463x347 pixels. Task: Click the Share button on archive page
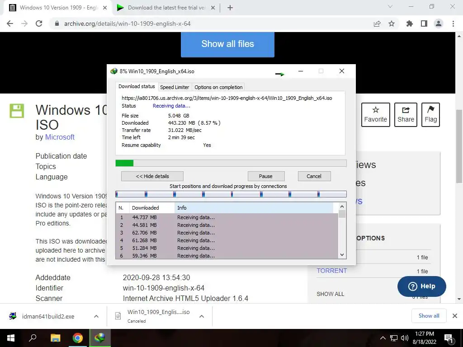coord(406,115)
